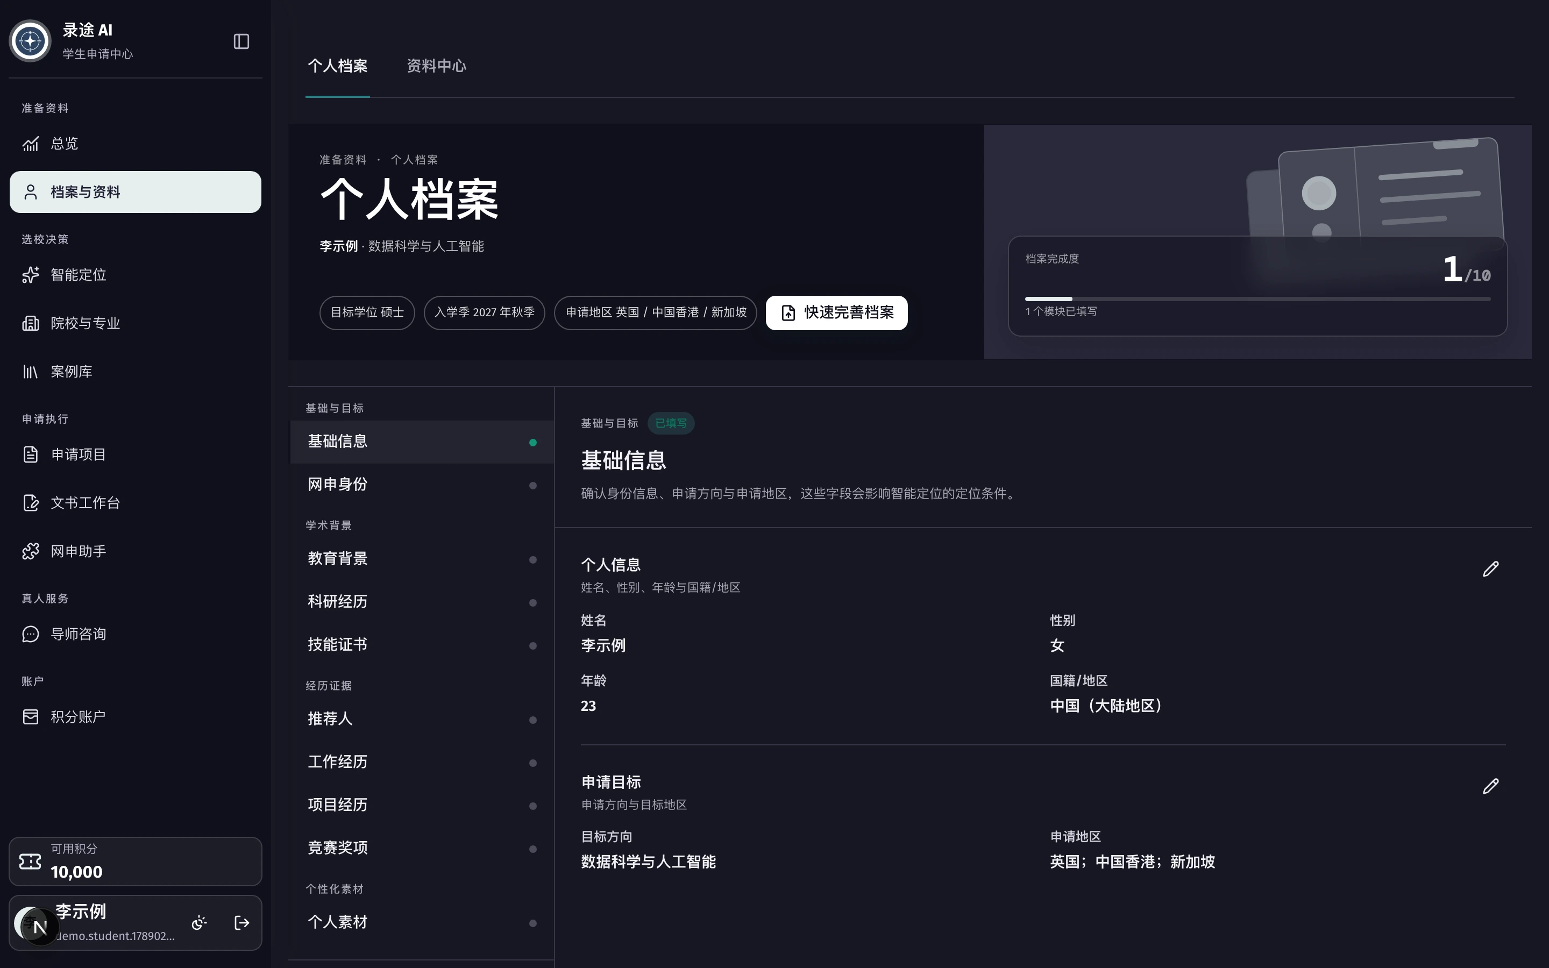Image resolution: width=1549 pixels, height=968 pixels.
Task: Open the 推荐人 section
Action: (x=422, y=719)
